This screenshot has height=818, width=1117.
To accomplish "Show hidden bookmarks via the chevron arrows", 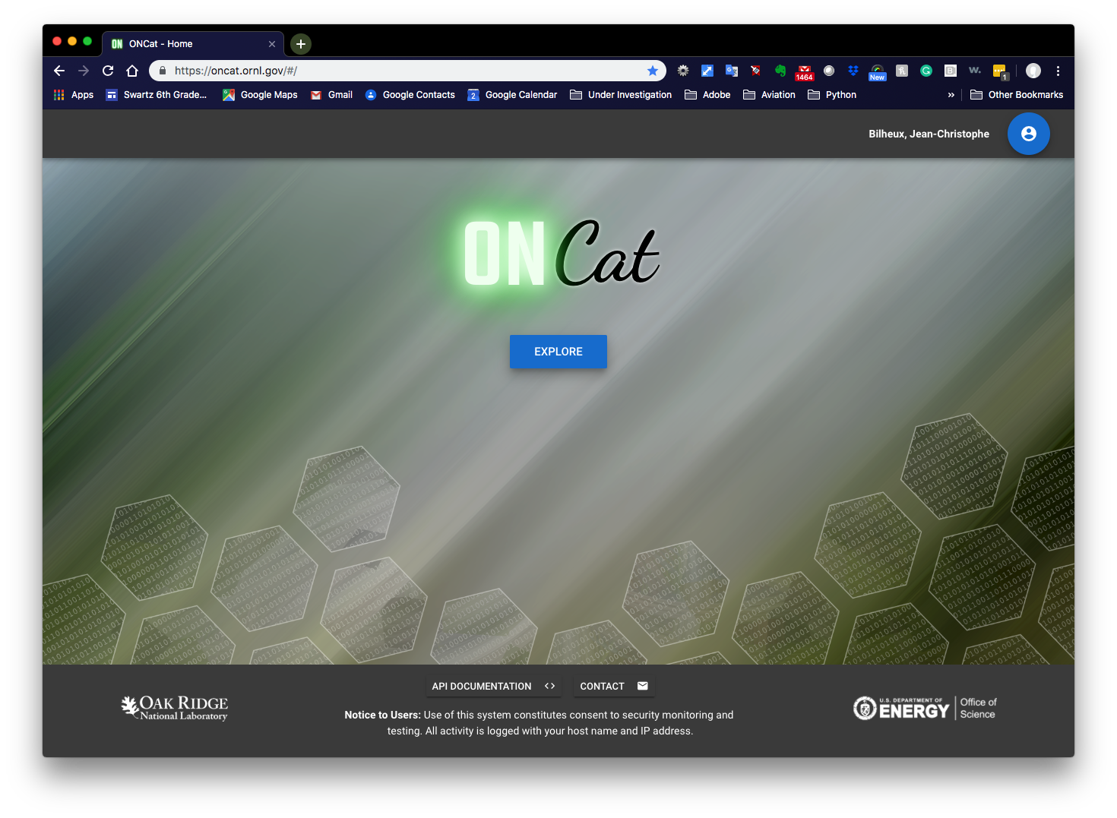I will tap(951, 94).
